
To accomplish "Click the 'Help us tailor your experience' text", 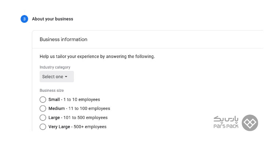I will tap(97, 57).
